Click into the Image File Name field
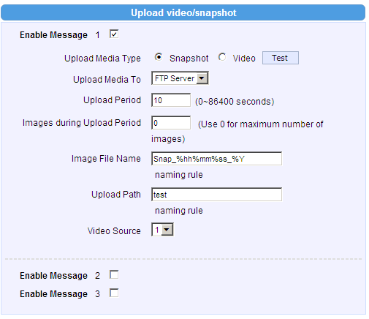 (216, 159)
